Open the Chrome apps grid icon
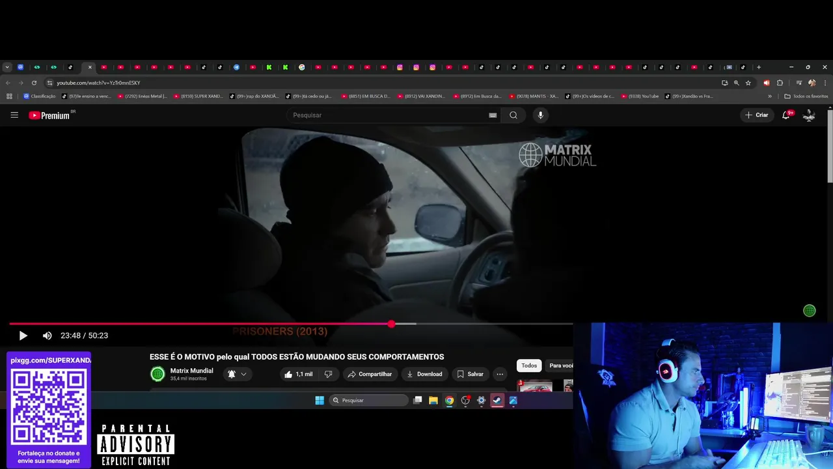Viewport: 833px width, 469px height. (x=9, y=96)
